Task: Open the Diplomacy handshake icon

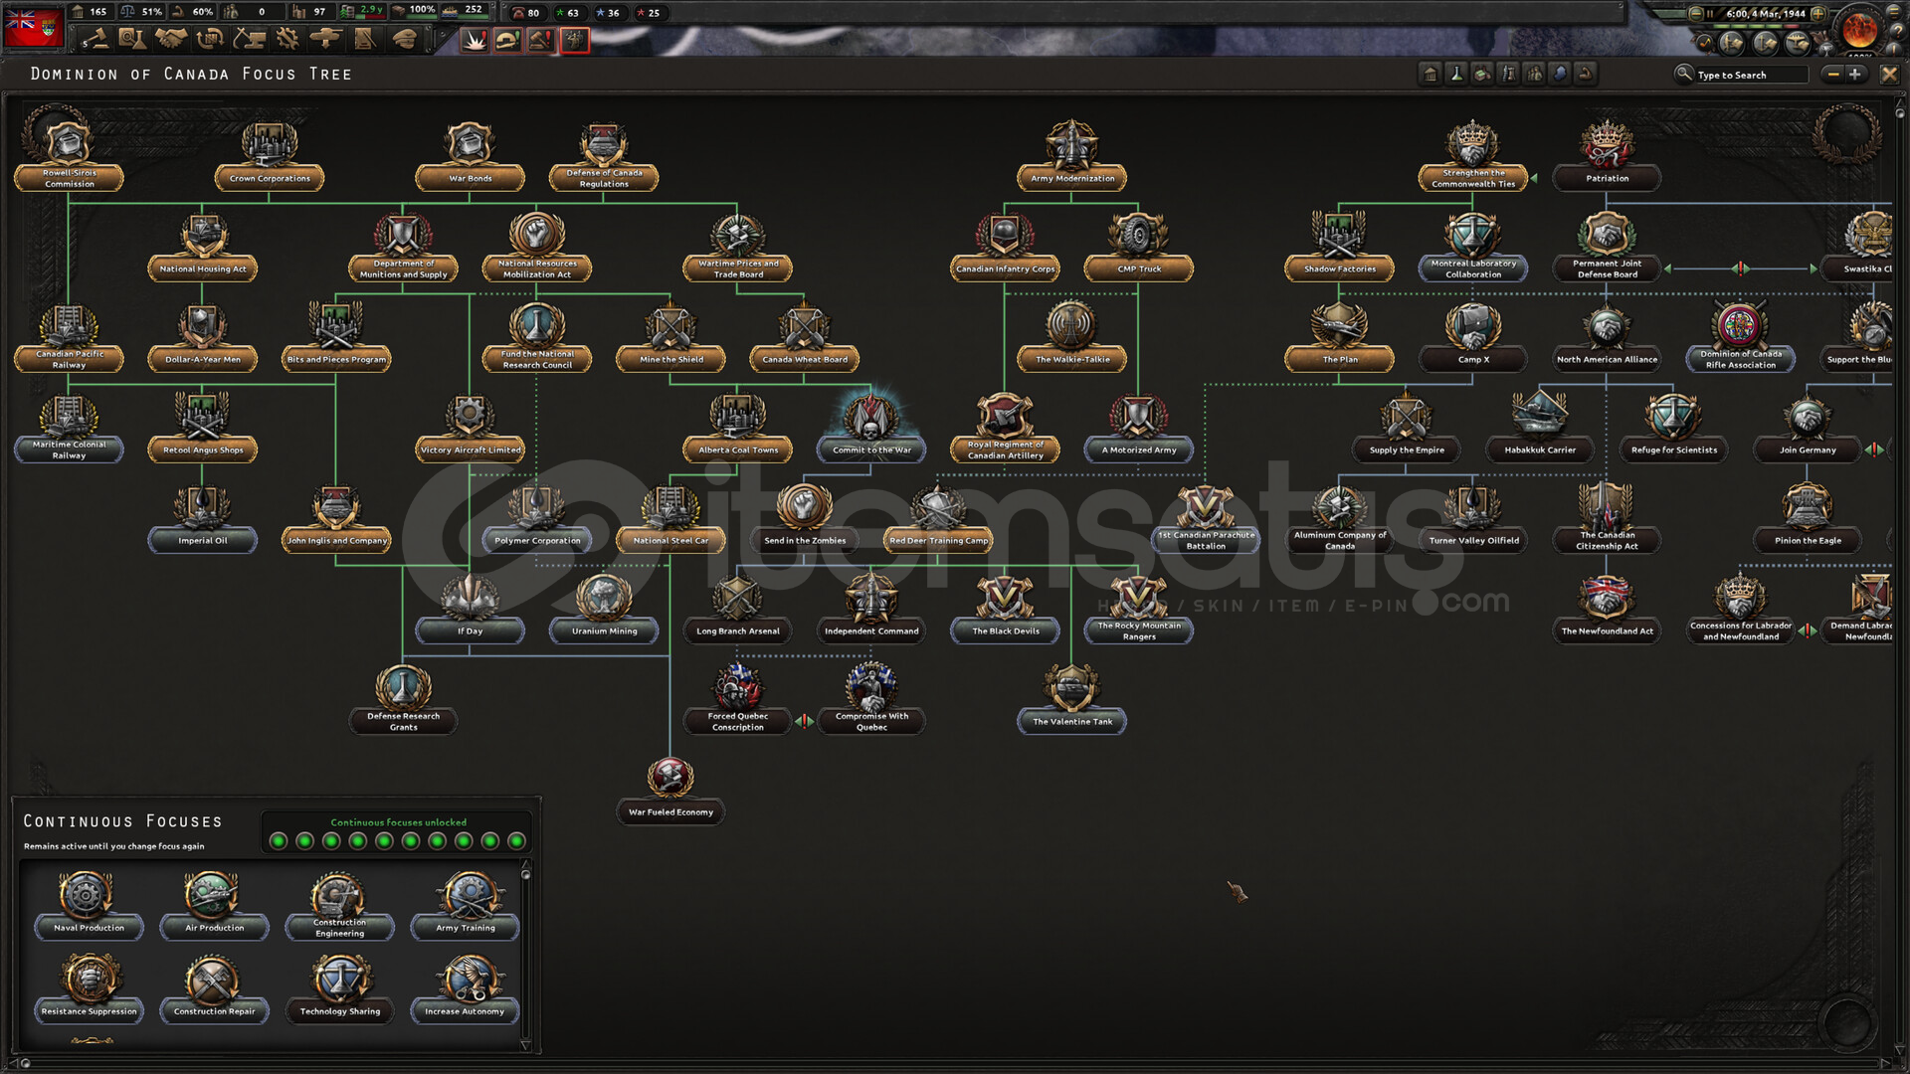Action: [170, 39]
